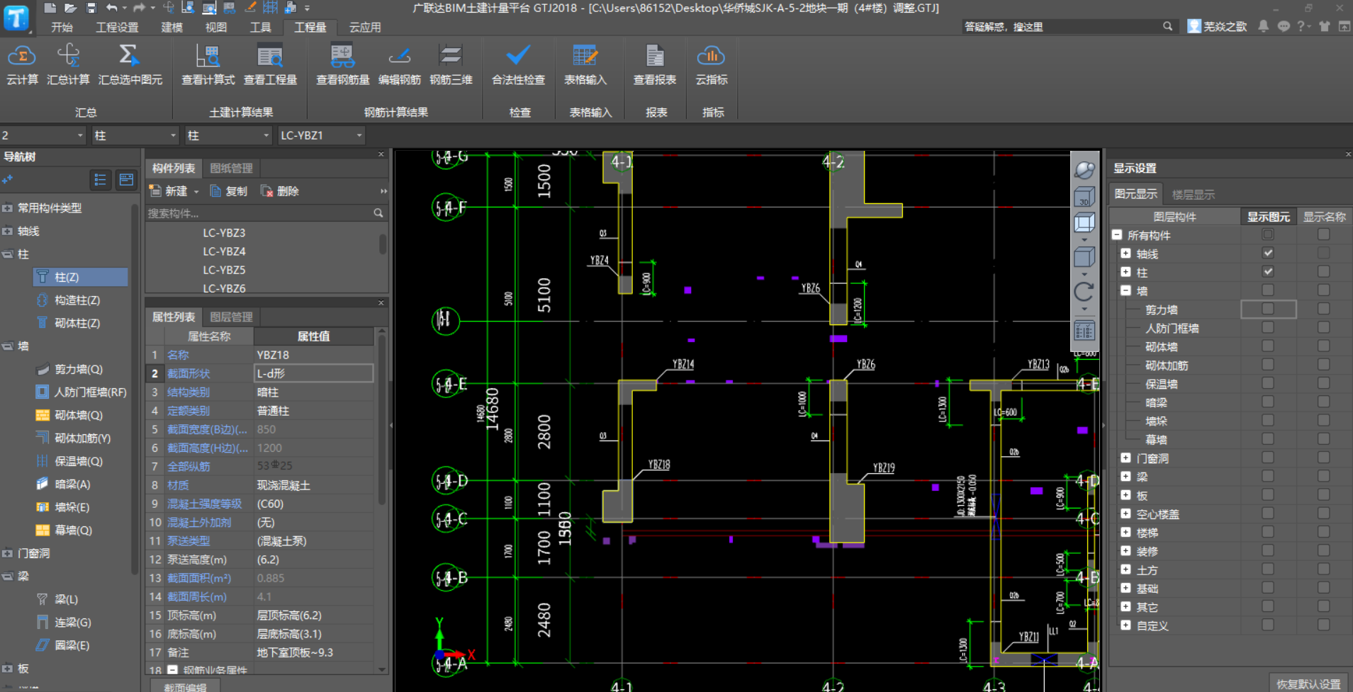Click the notification bell icon
This screenshot has width=1353, height=692.
1263,26
